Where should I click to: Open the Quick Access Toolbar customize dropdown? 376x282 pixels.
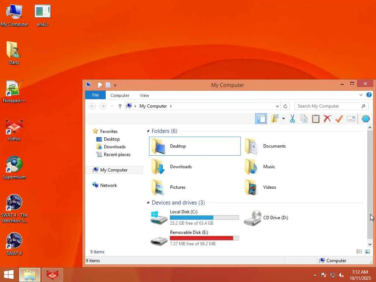click(x=115, y=85)
